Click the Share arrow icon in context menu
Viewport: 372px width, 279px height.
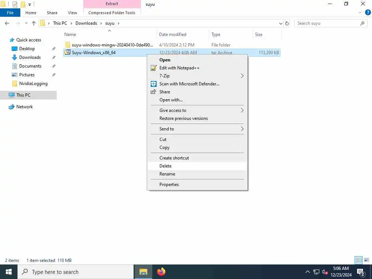154,92
